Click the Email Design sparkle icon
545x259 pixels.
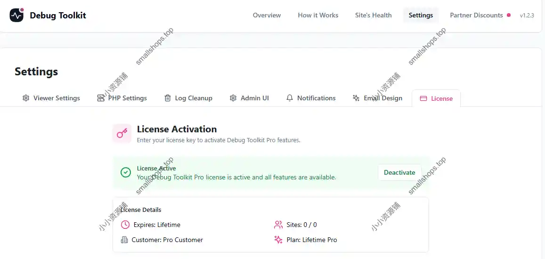pyautogui.click(x=356, y=98)
